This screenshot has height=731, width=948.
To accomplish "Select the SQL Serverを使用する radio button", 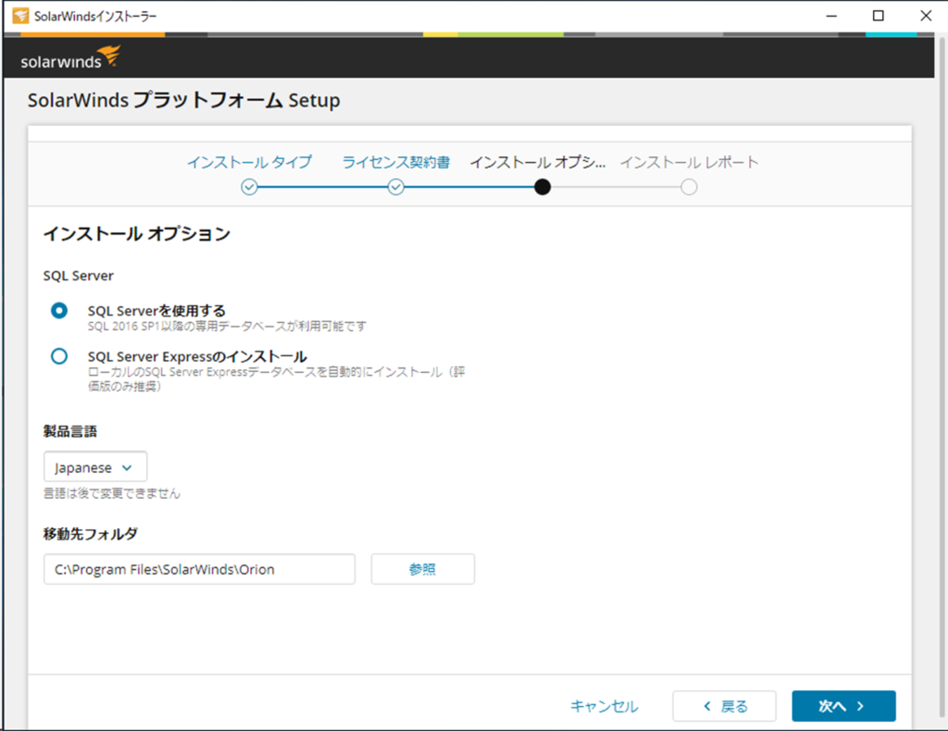I will point(59,311).
